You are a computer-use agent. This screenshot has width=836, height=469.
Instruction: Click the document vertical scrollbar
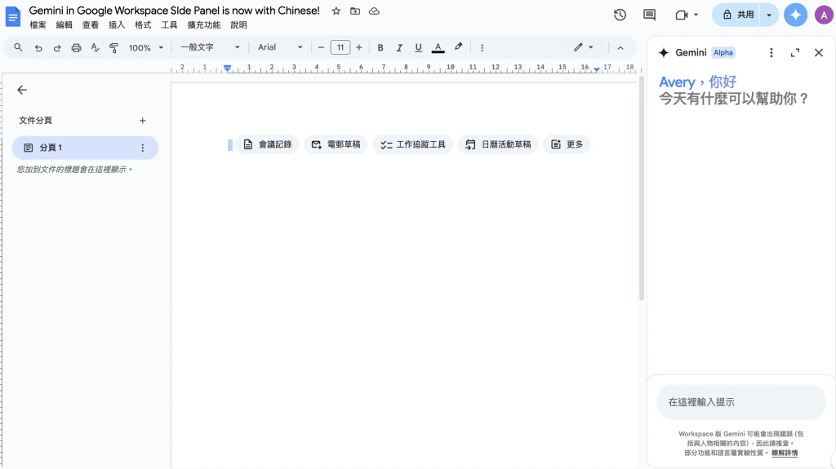[x=642, y=189]
